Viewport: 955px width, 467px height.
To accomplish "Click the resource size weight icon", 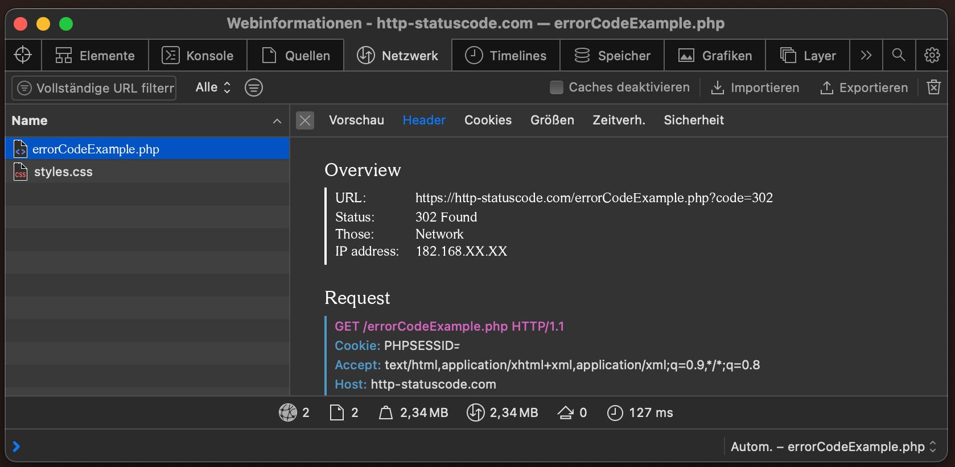I will [x=386, y=412].
